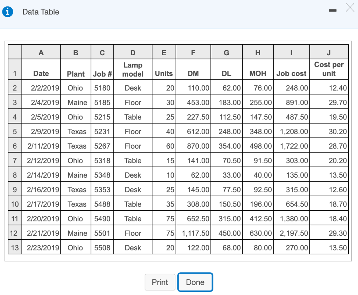The width and height of the screenshot is (358, 295).
Task: Select row 13 header
Action: [15, 247]
